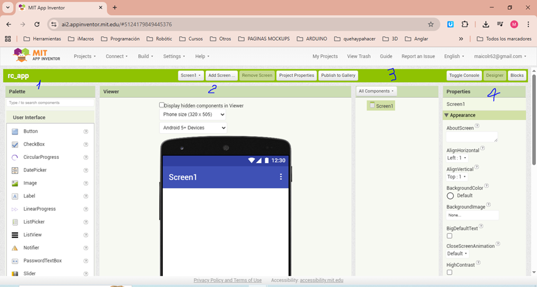Toggle the BigDefaultText checkbox
Screen dimensions: 537x287
pos(450,236)
